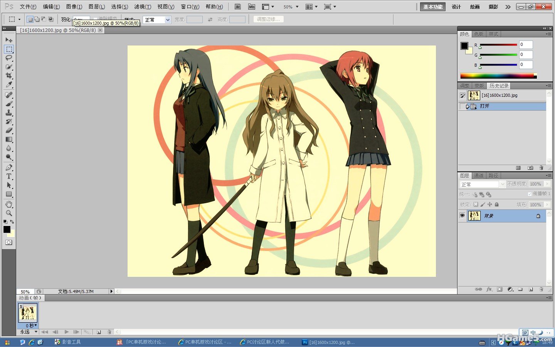Choose the New Selection mode button
Image resolution: width=555 pixels, height=347 pixels.
click(30, 19)
